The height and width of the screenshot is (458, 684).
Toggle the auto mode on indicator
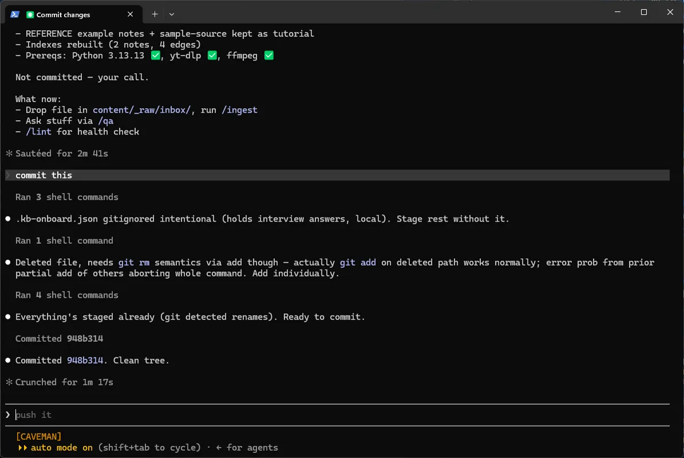point(56,448)
